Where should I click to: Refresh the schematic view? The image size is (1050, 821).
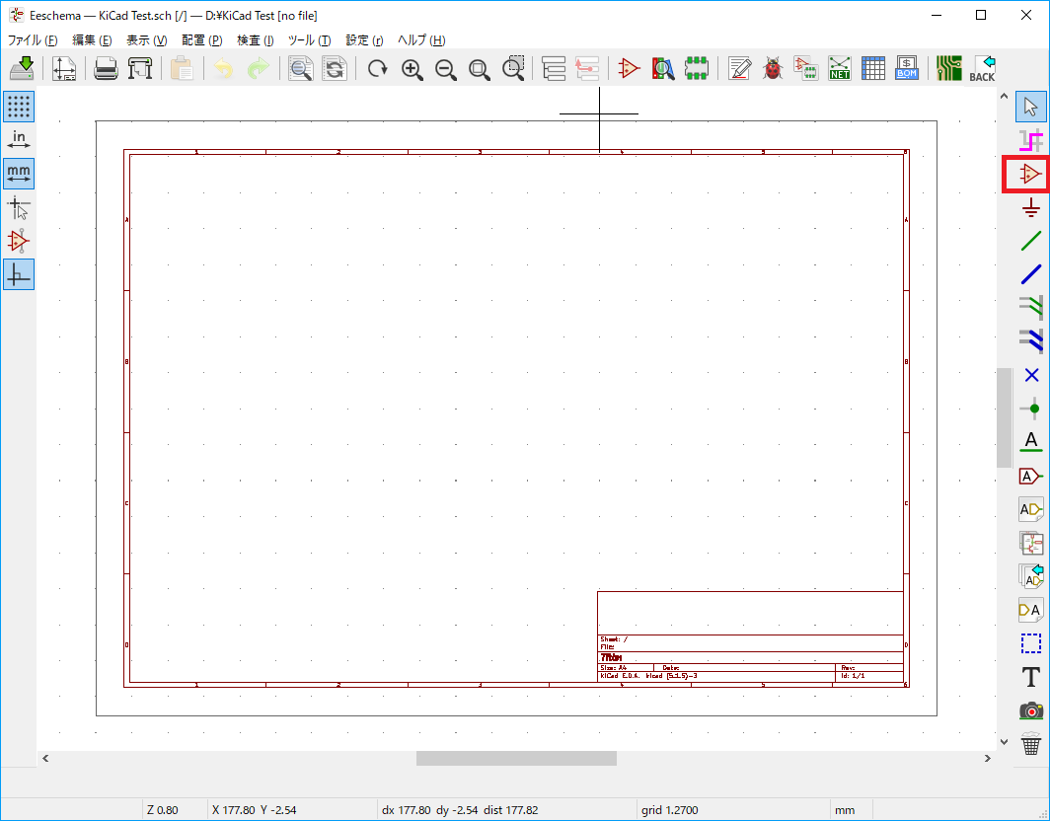[x=378, y=68]
